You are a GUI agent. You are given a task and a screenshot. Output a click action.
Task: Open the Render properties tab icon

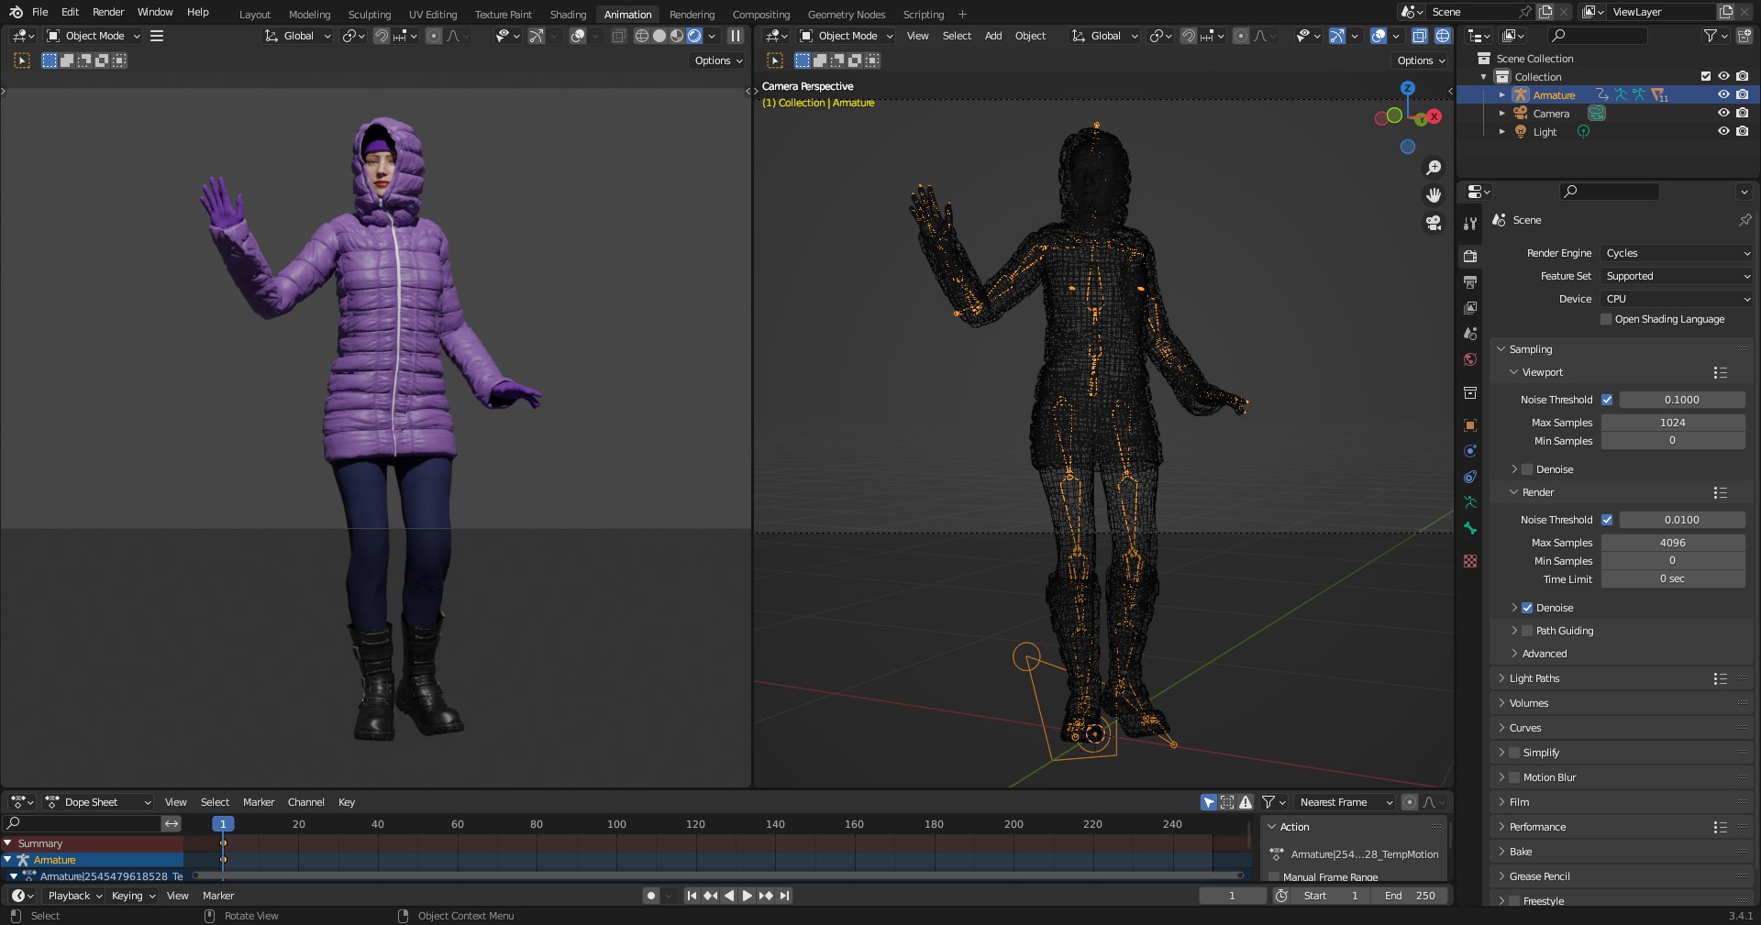tap(1470, 256)
